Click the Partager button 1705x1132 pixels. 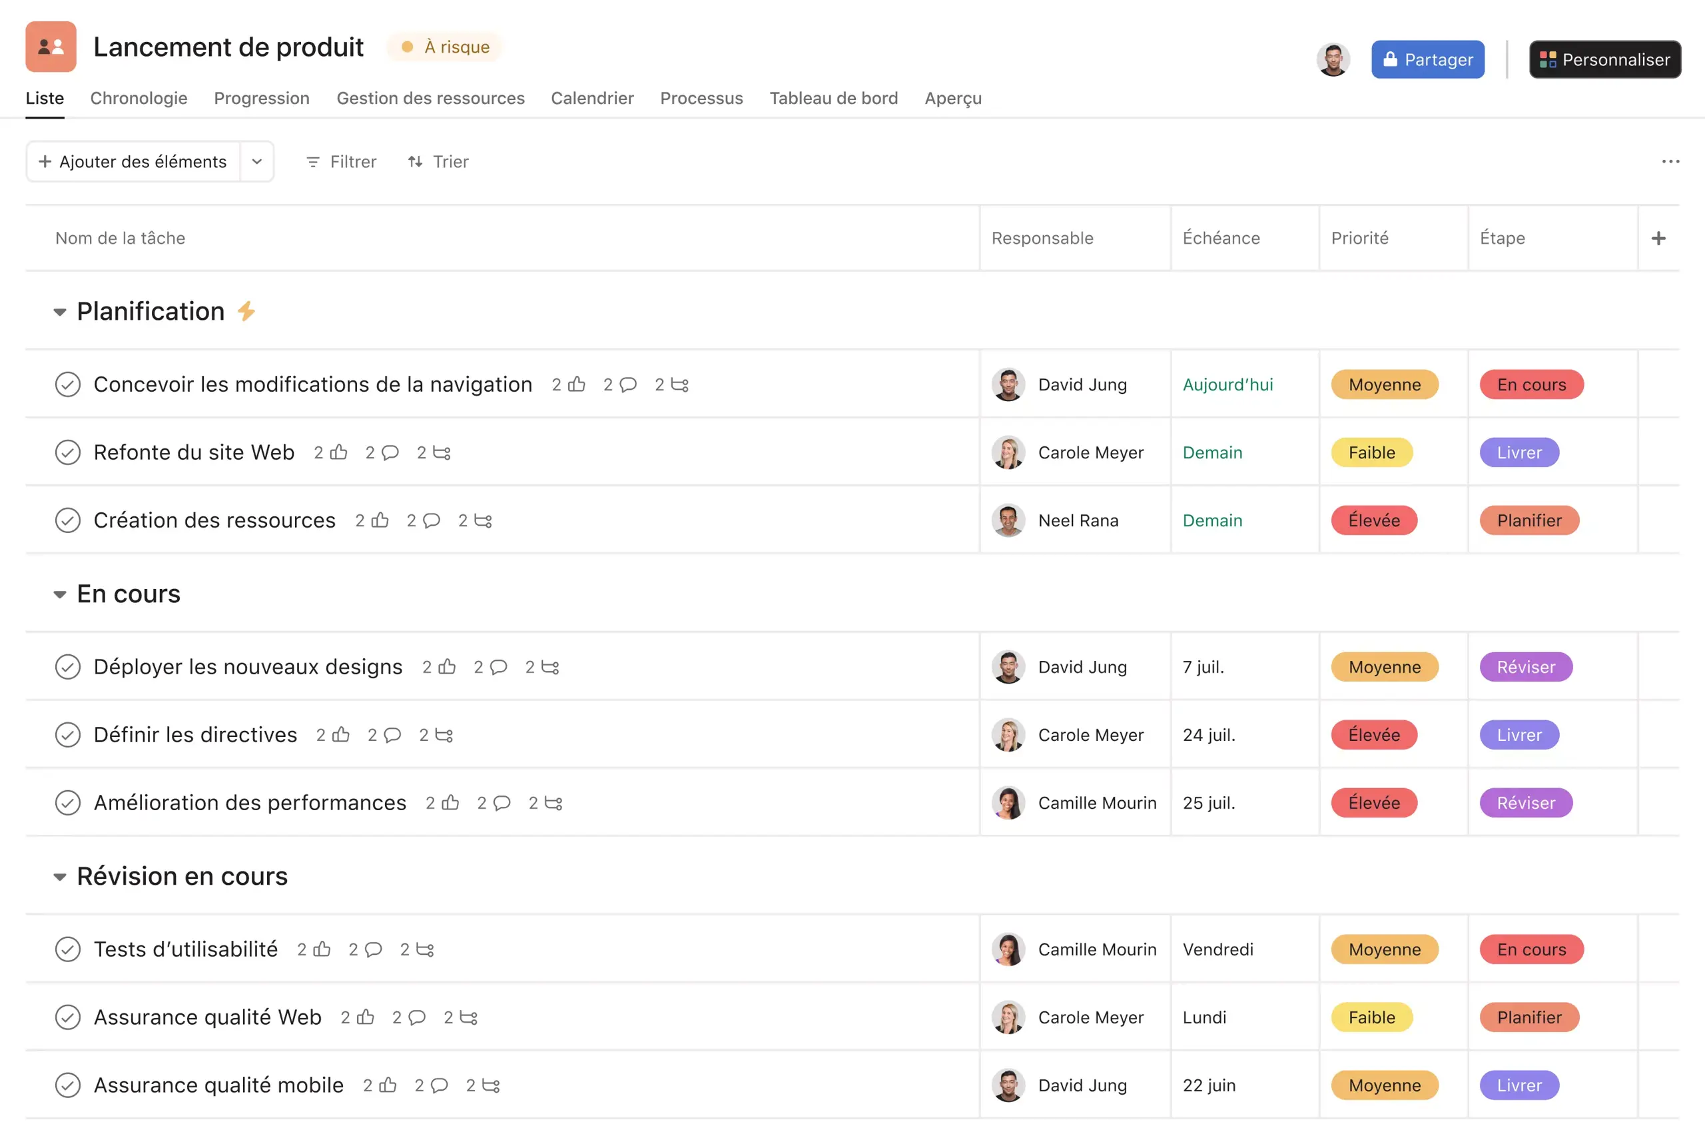(1427, 59)
